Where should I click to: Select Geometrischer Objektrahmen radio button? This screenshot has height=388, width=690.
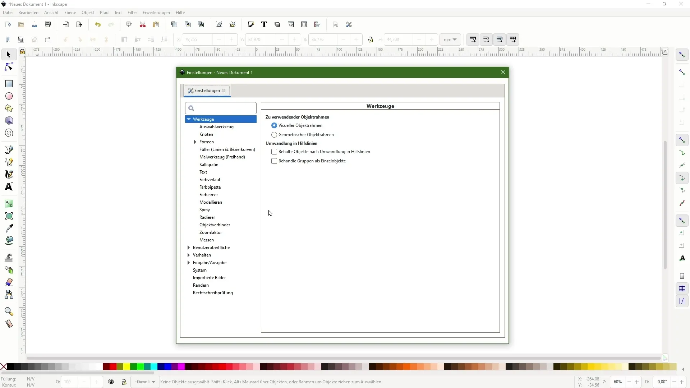coord(274,135)
